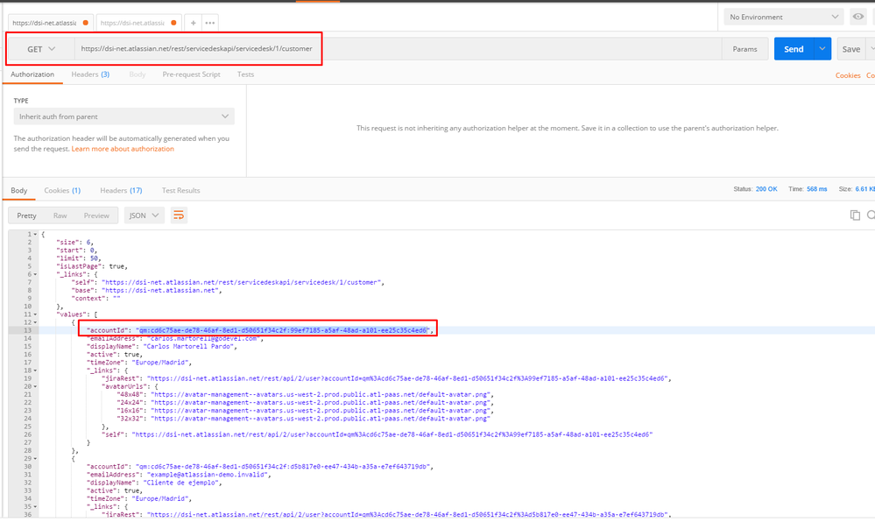Collapse the _links node at line 35
The width and height of the screenshot is (875, 522).
[35, 507]
